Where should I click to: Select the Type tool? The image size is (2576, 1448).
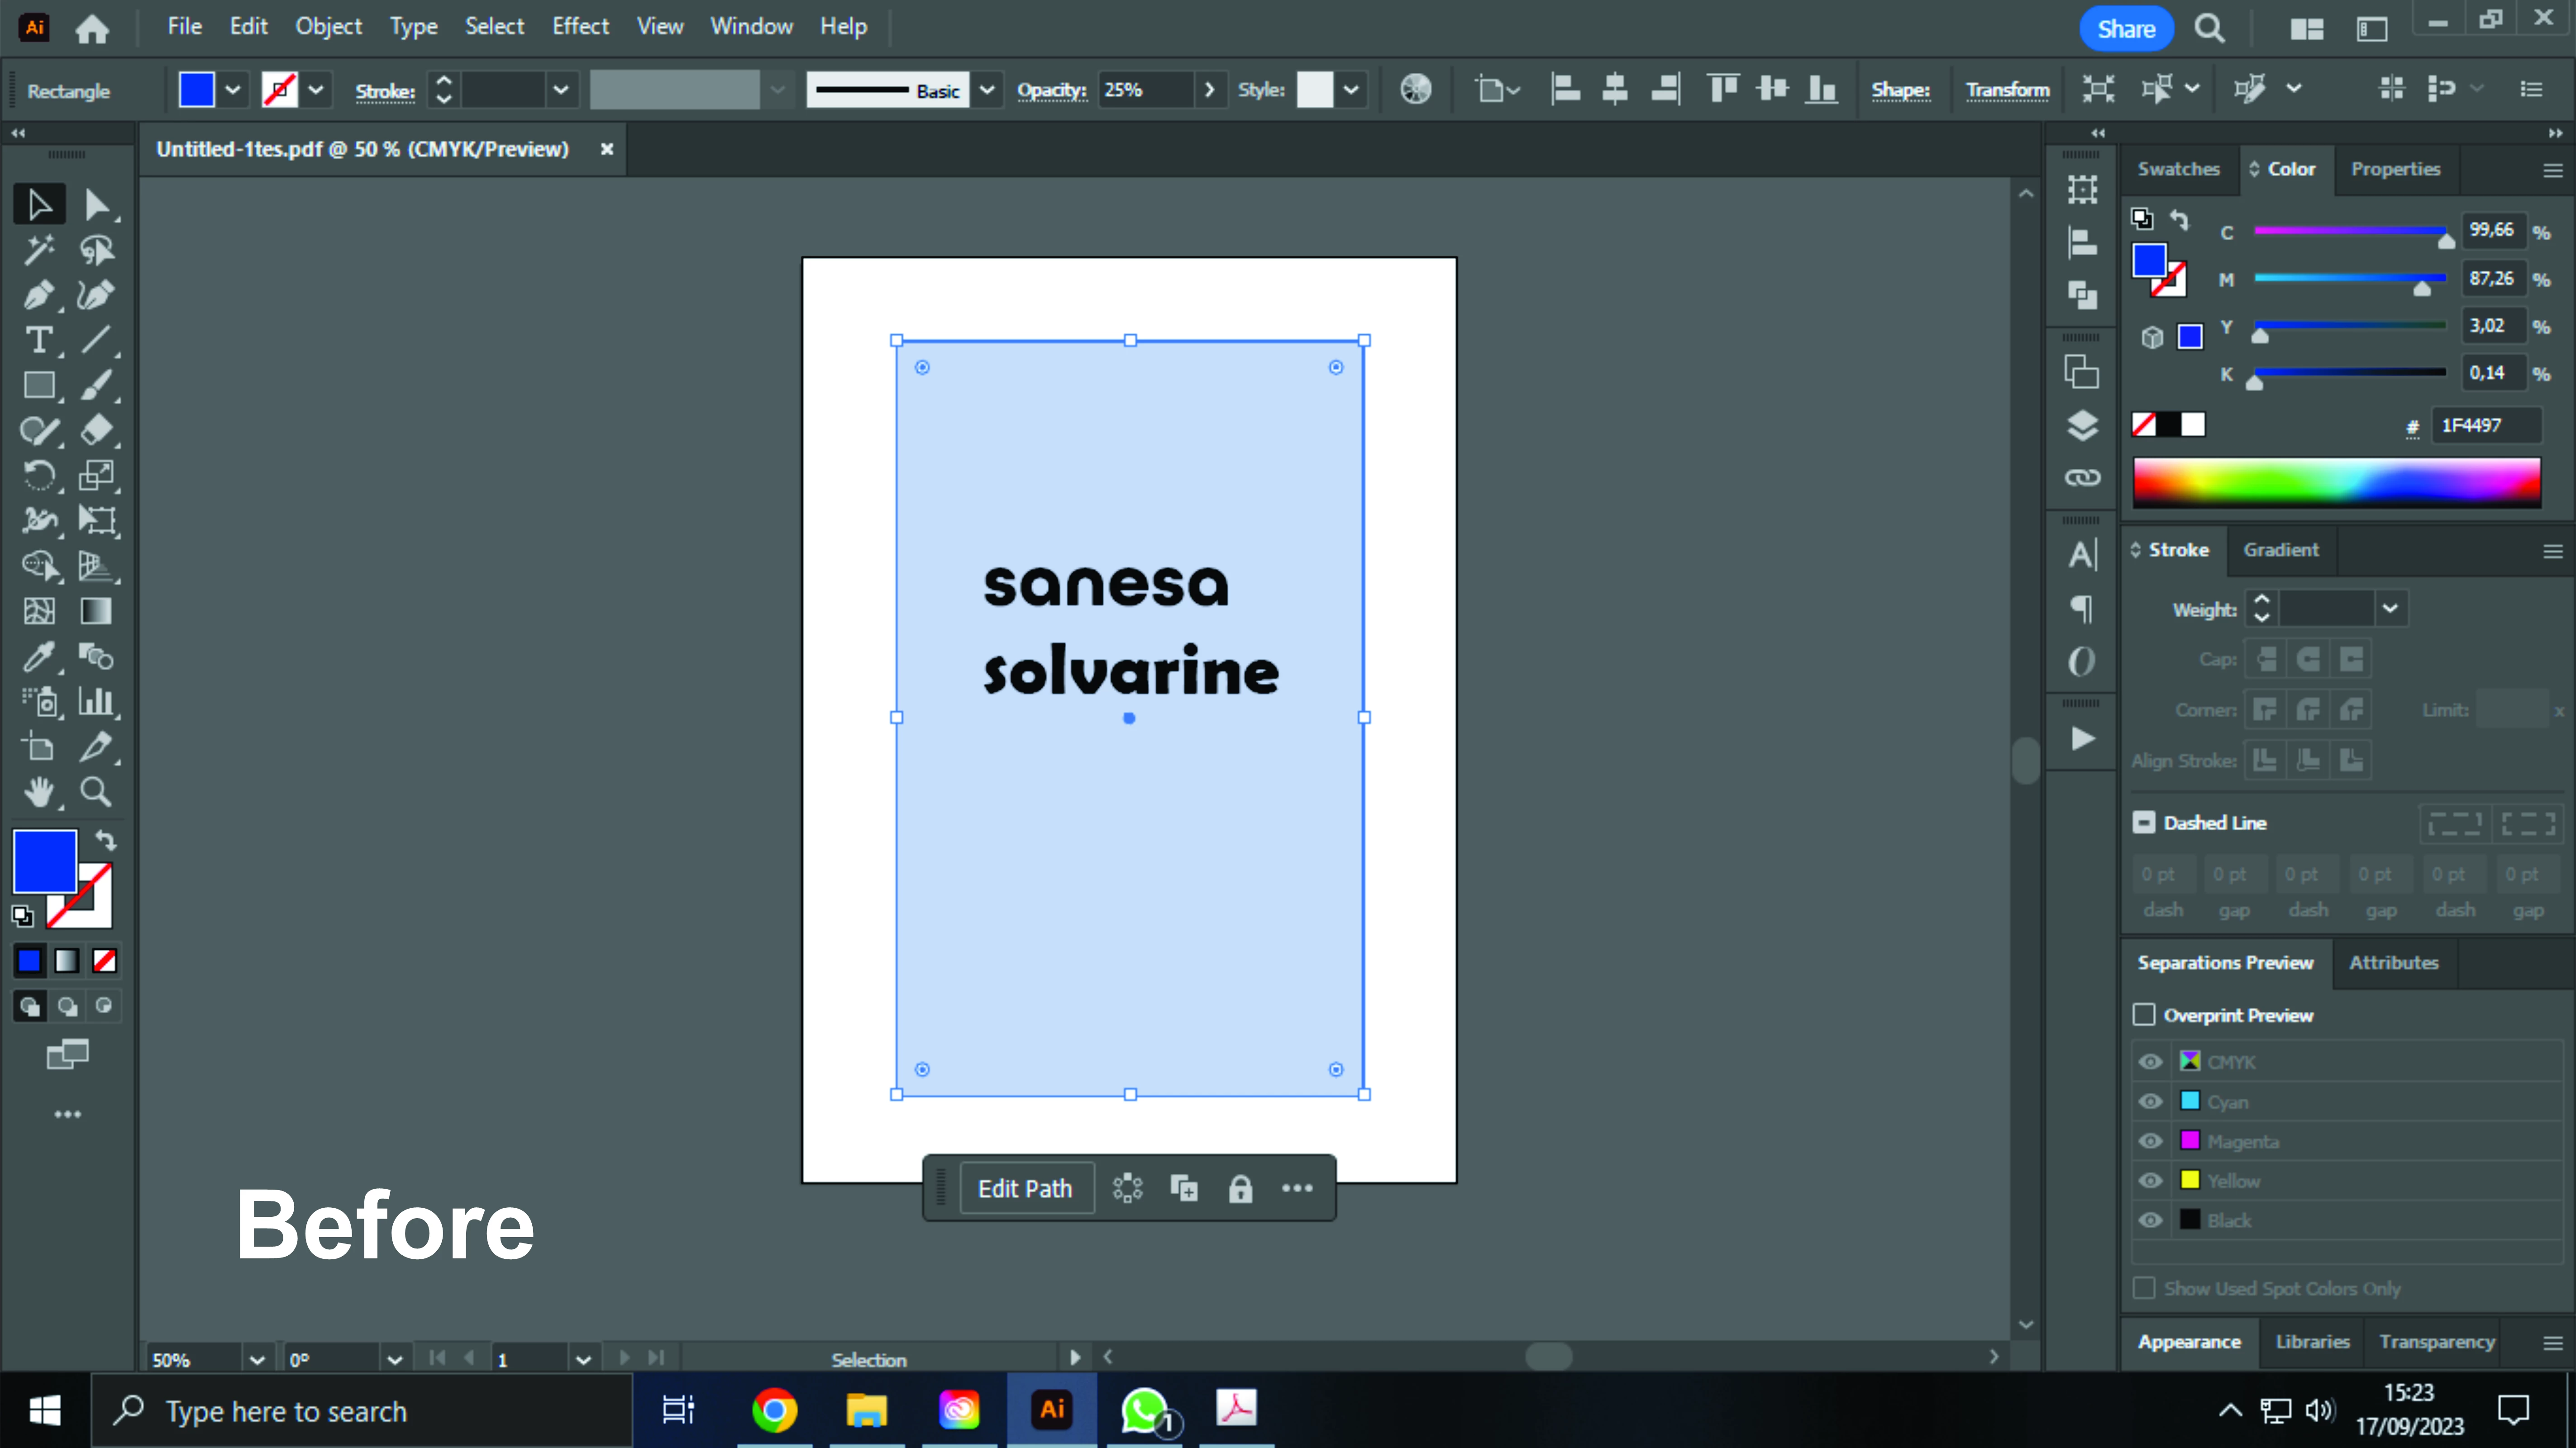39,340
